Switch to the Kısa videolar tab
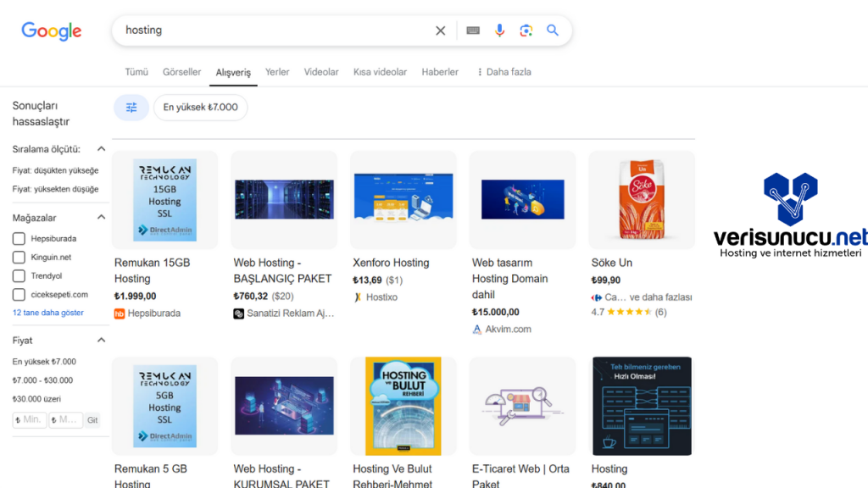 click(x=380, y=72)
